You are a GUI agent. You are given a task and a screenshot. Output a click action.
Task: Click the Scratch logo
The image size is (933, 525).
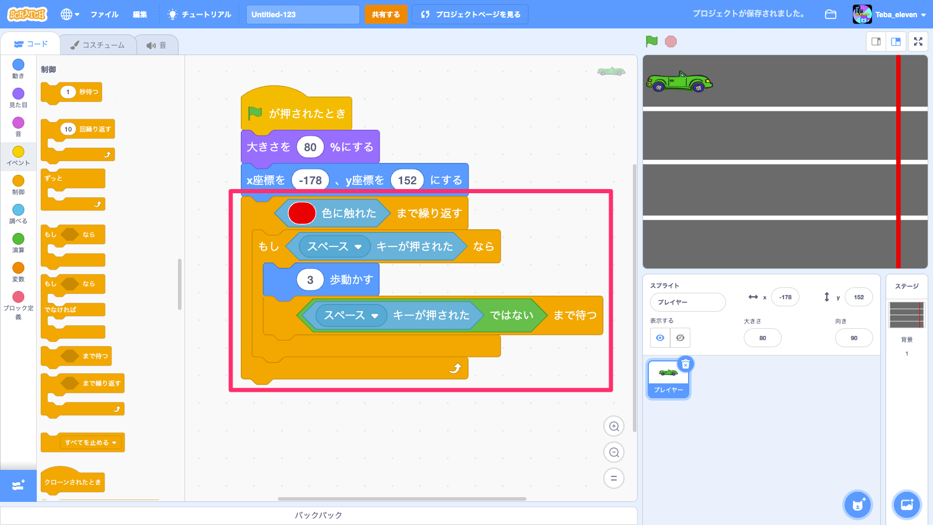(x=27, y=14)
